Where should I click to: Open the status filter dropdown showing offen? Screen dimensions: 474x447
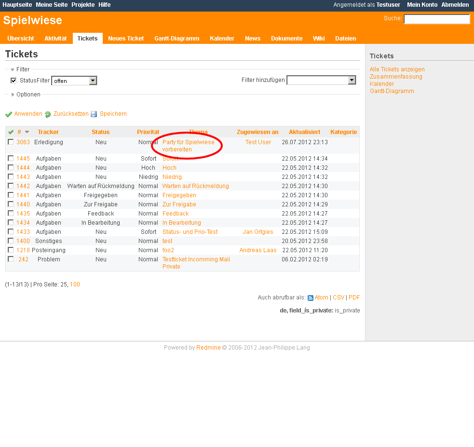pyautogui.click(x=74, y=81)
